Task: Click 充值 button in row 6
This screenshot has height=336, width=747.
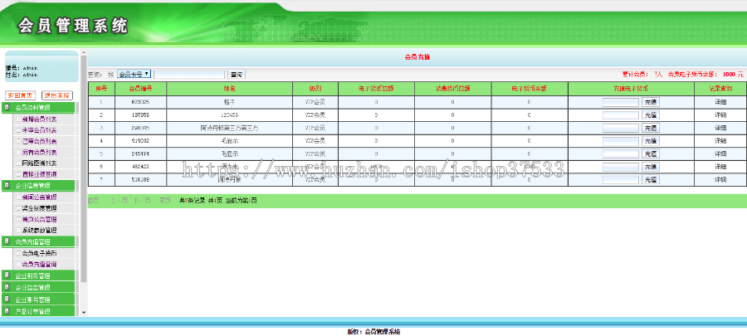Action: point(651,167)
